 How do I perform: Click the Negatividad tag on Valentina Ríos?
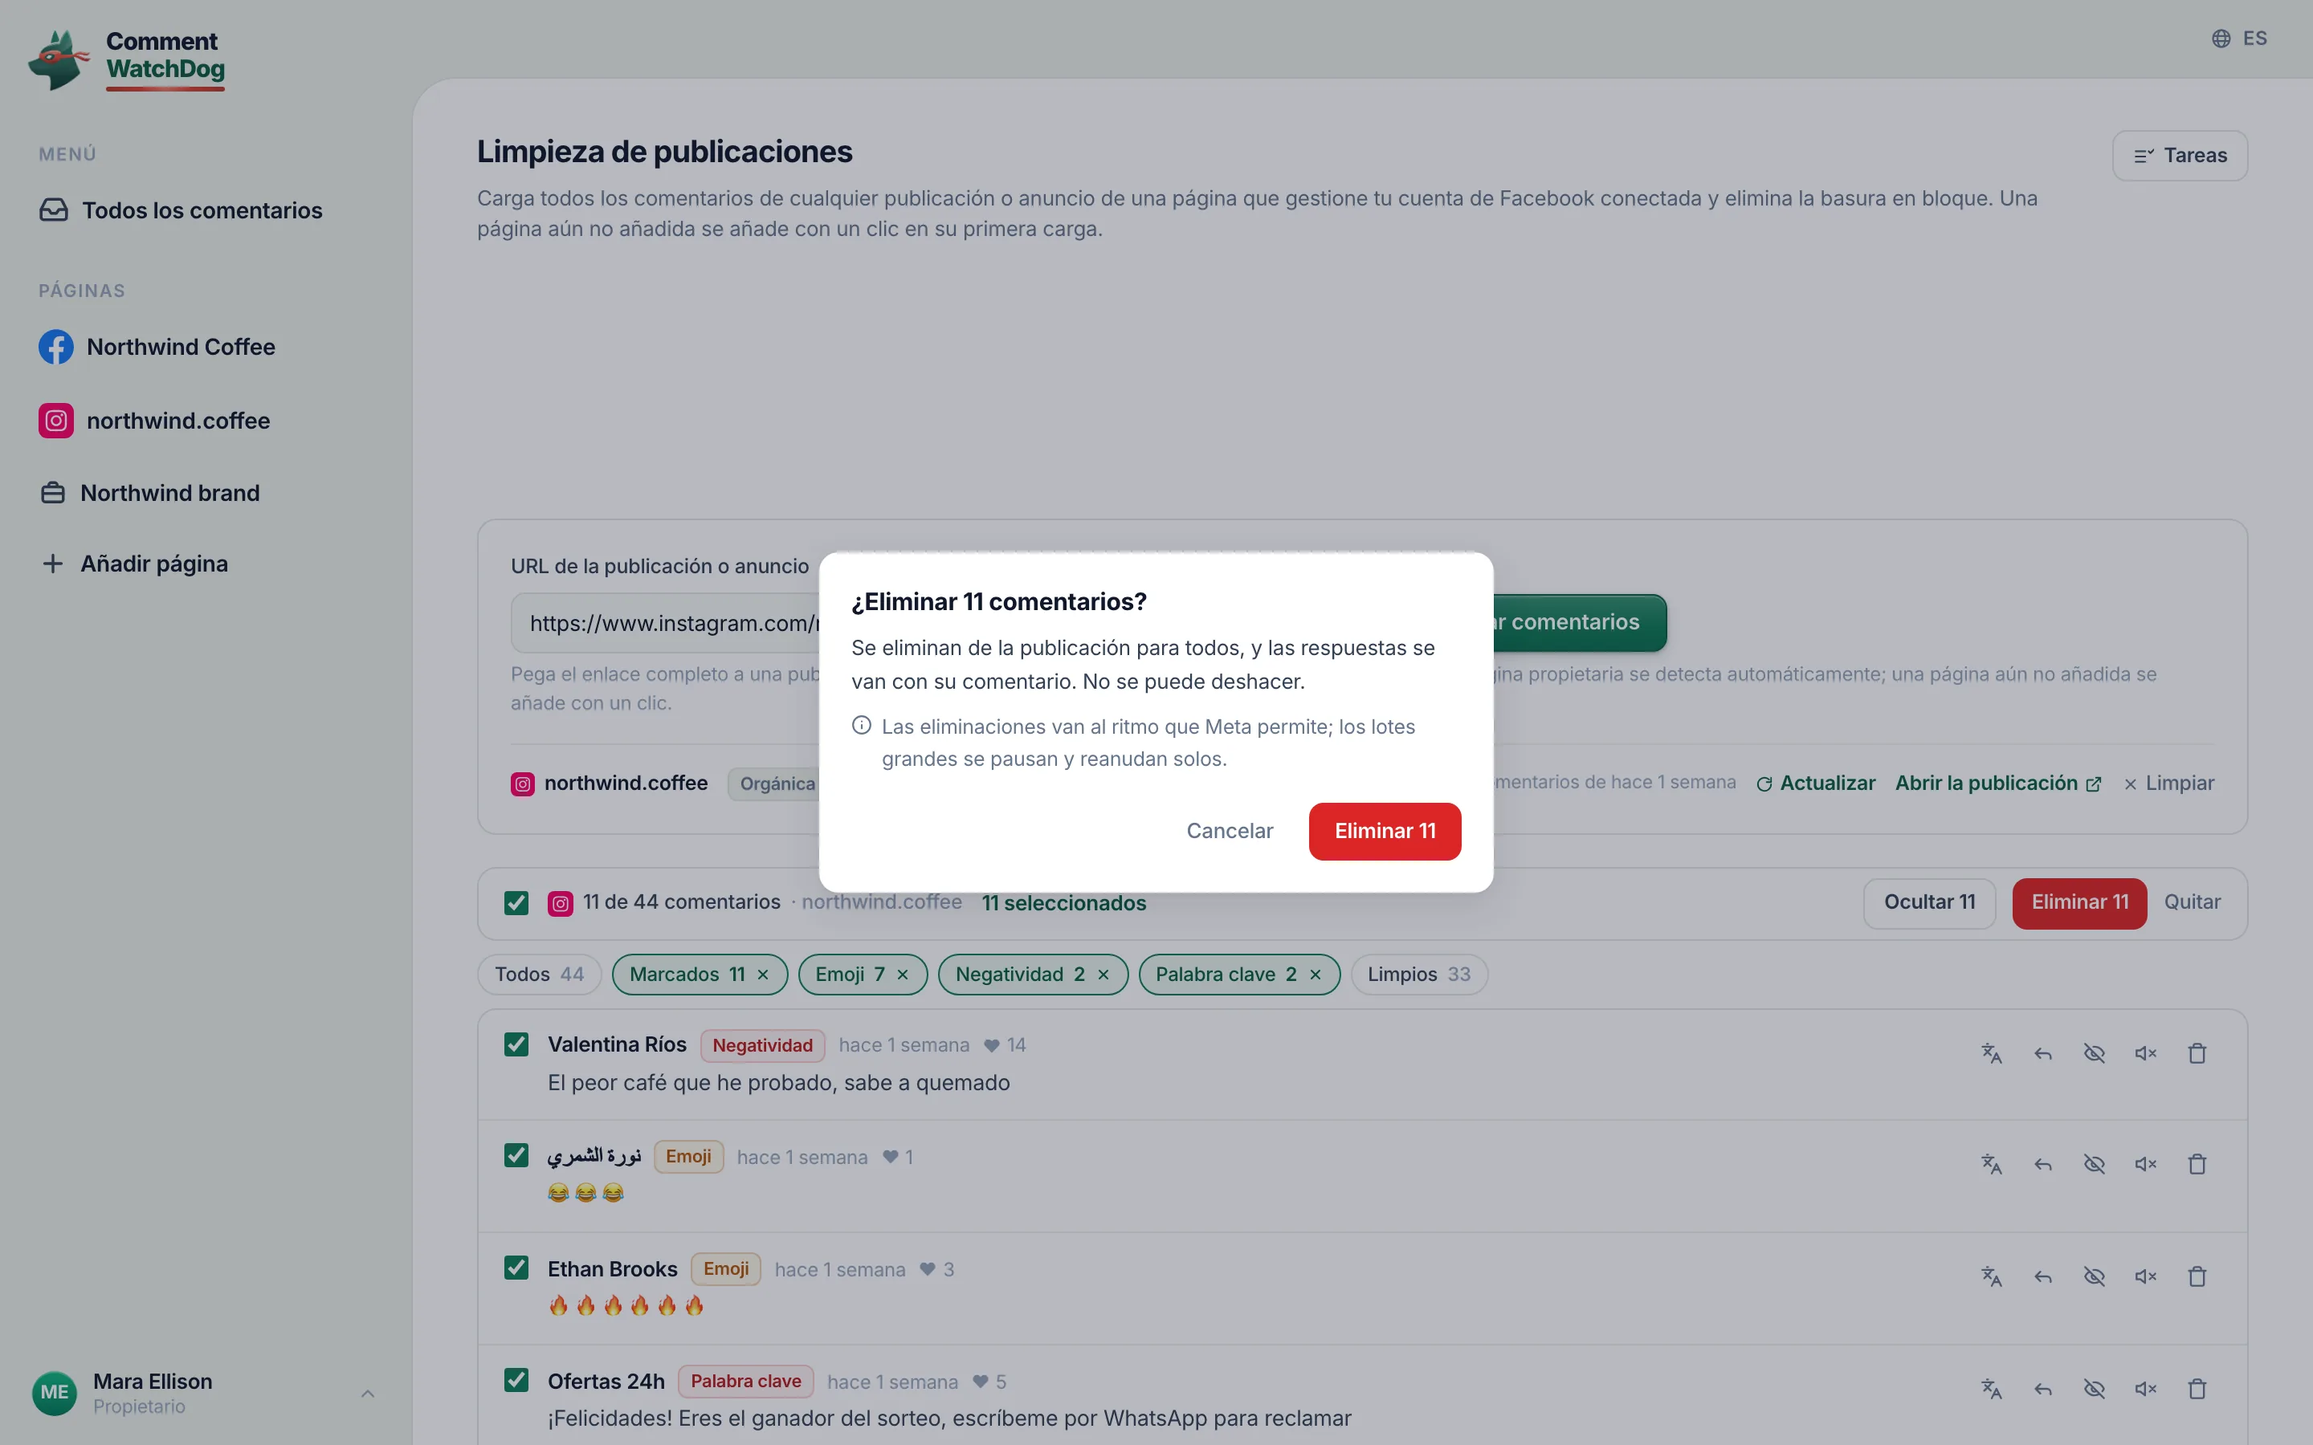(x=763, y=1045)
